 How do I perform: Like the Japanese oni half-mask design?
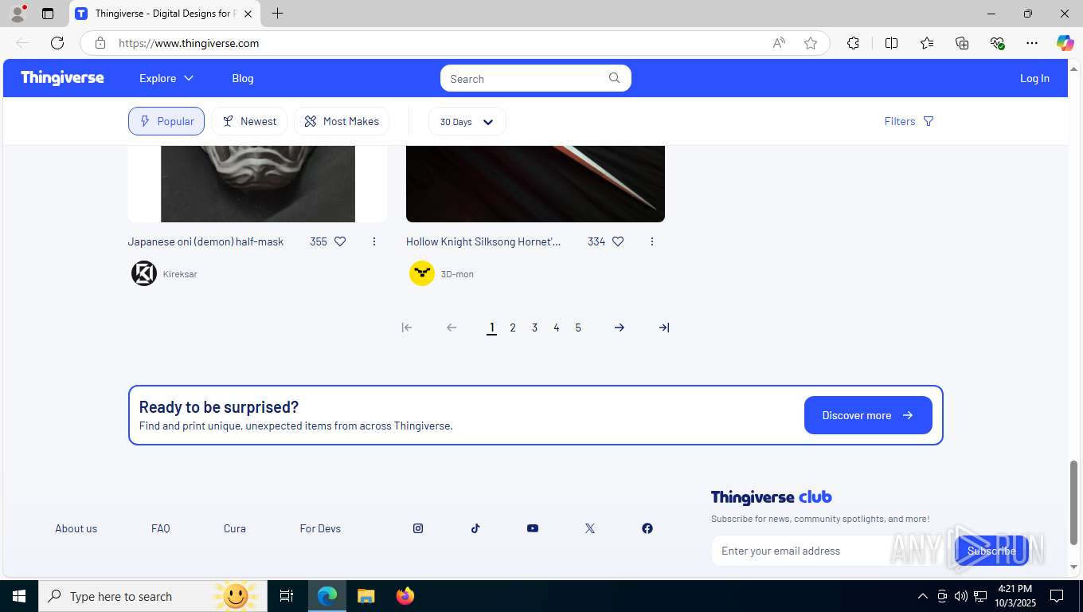tap(340, 241)
